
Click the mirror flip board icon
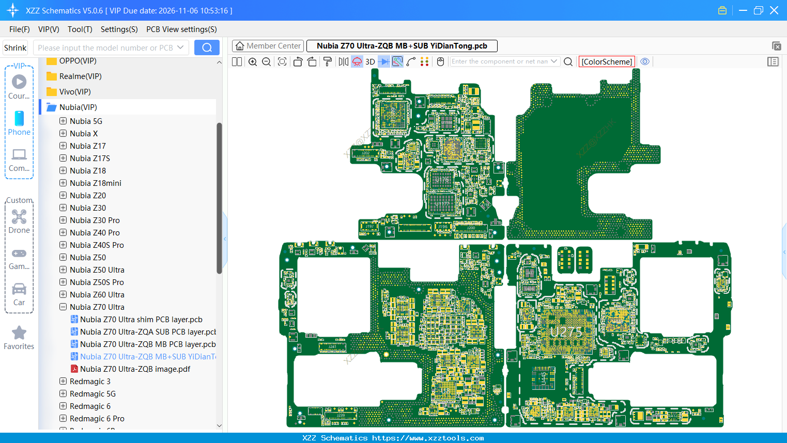pos(343,62)
